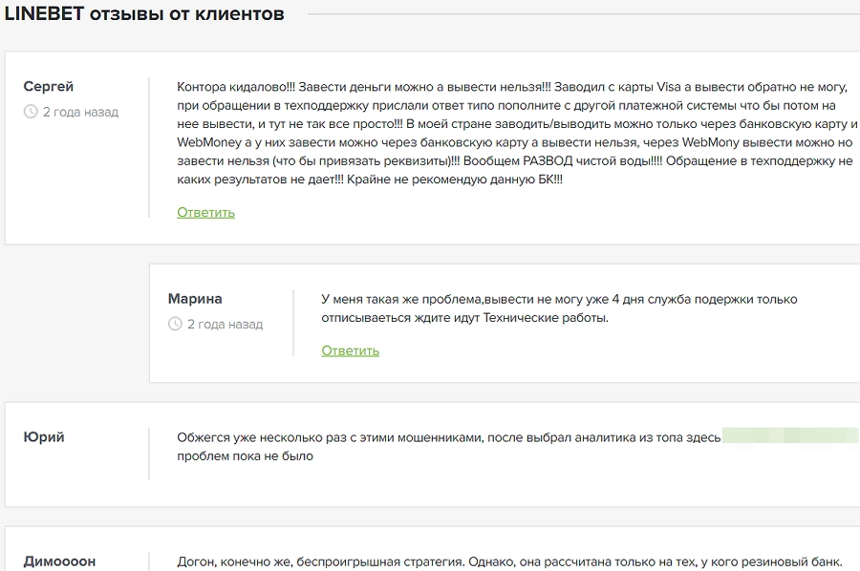This screenshot has height=571, width=860.
Task: Click the clock icon beside Марина's timestamp
Action: pyautogui.click(x=175, y=324)
